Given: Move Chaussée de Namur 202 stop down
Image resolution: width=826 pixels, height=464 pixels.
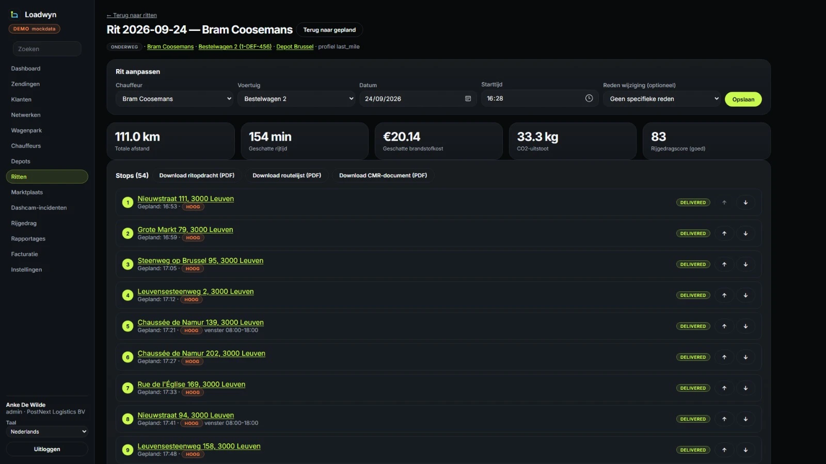Looking at the screenshot, I should tap(745, 357).
